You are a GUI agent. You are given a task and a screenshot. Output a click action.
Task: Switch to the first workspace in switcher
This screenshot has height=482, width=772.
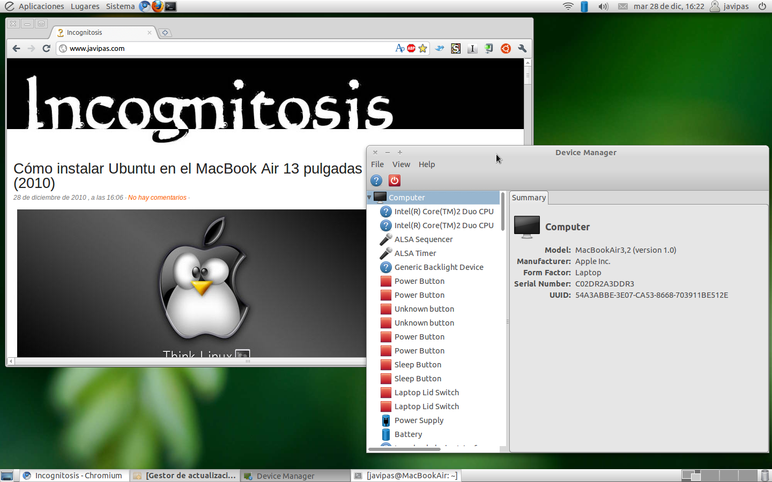[x=691, y=476]
